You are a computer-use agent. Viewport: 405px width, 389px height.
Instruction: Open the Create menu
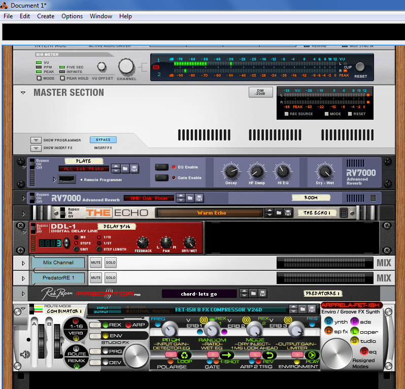[x=46, y=16]
